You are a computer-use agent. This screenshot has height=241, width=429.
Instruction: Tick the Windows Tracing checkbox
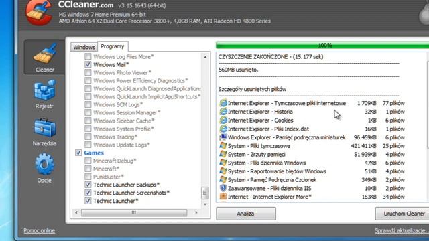coord(88,137)
